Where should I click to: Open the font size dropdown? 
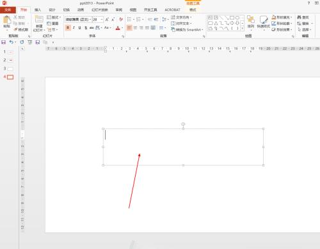click(102, 20)
